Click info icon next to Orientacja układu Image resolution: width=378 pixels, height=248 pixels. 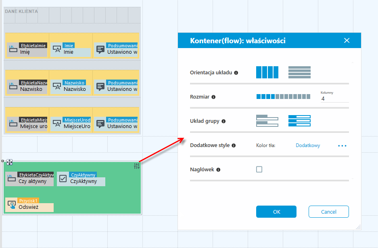pos(236,73)
